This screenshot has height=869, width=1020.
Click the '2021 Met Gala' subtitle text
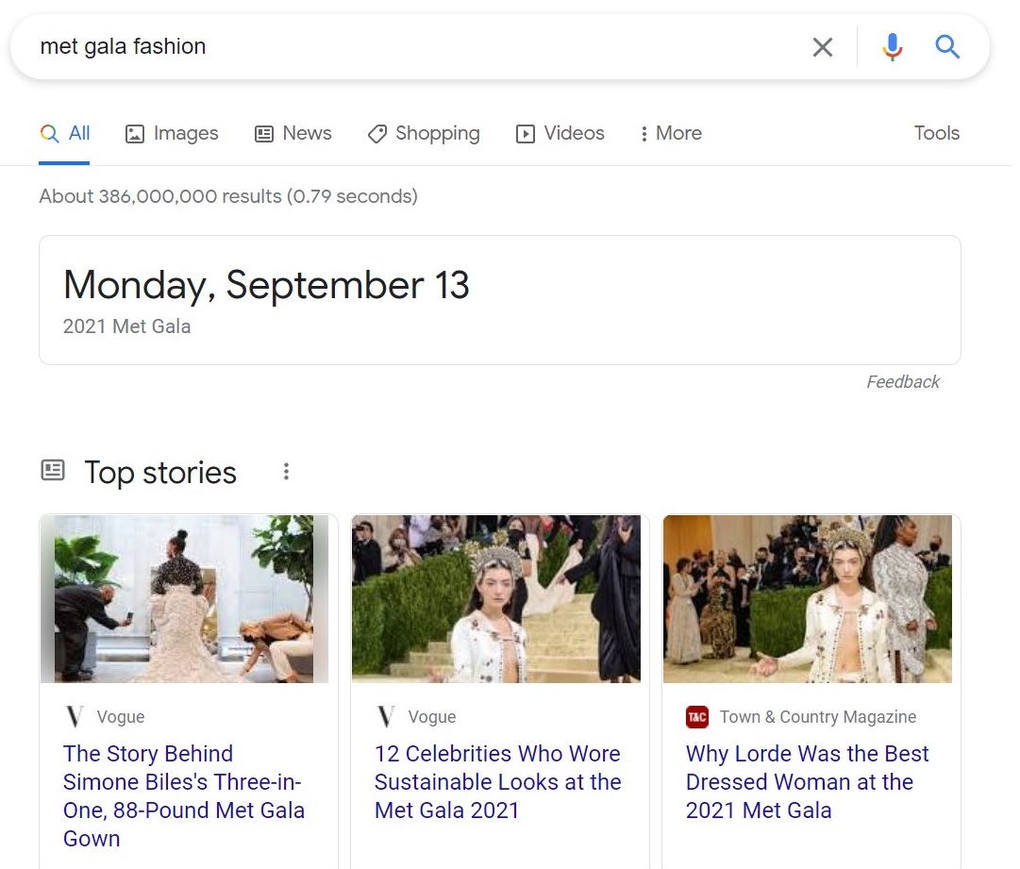click(126, 326)
